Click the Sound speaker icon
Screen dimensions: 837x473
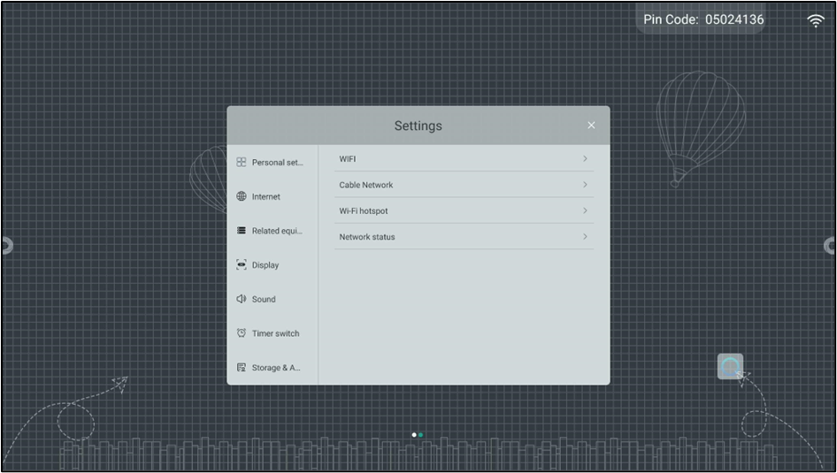[242, 299]
